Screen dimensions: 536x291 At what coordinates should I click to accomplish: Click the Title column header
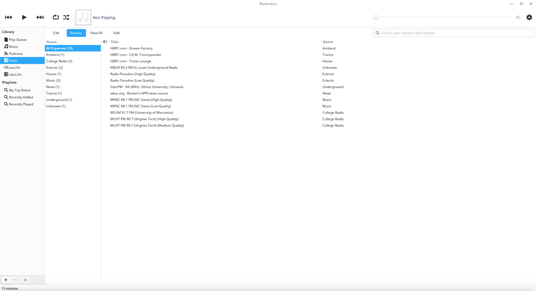tap(214, 42)
